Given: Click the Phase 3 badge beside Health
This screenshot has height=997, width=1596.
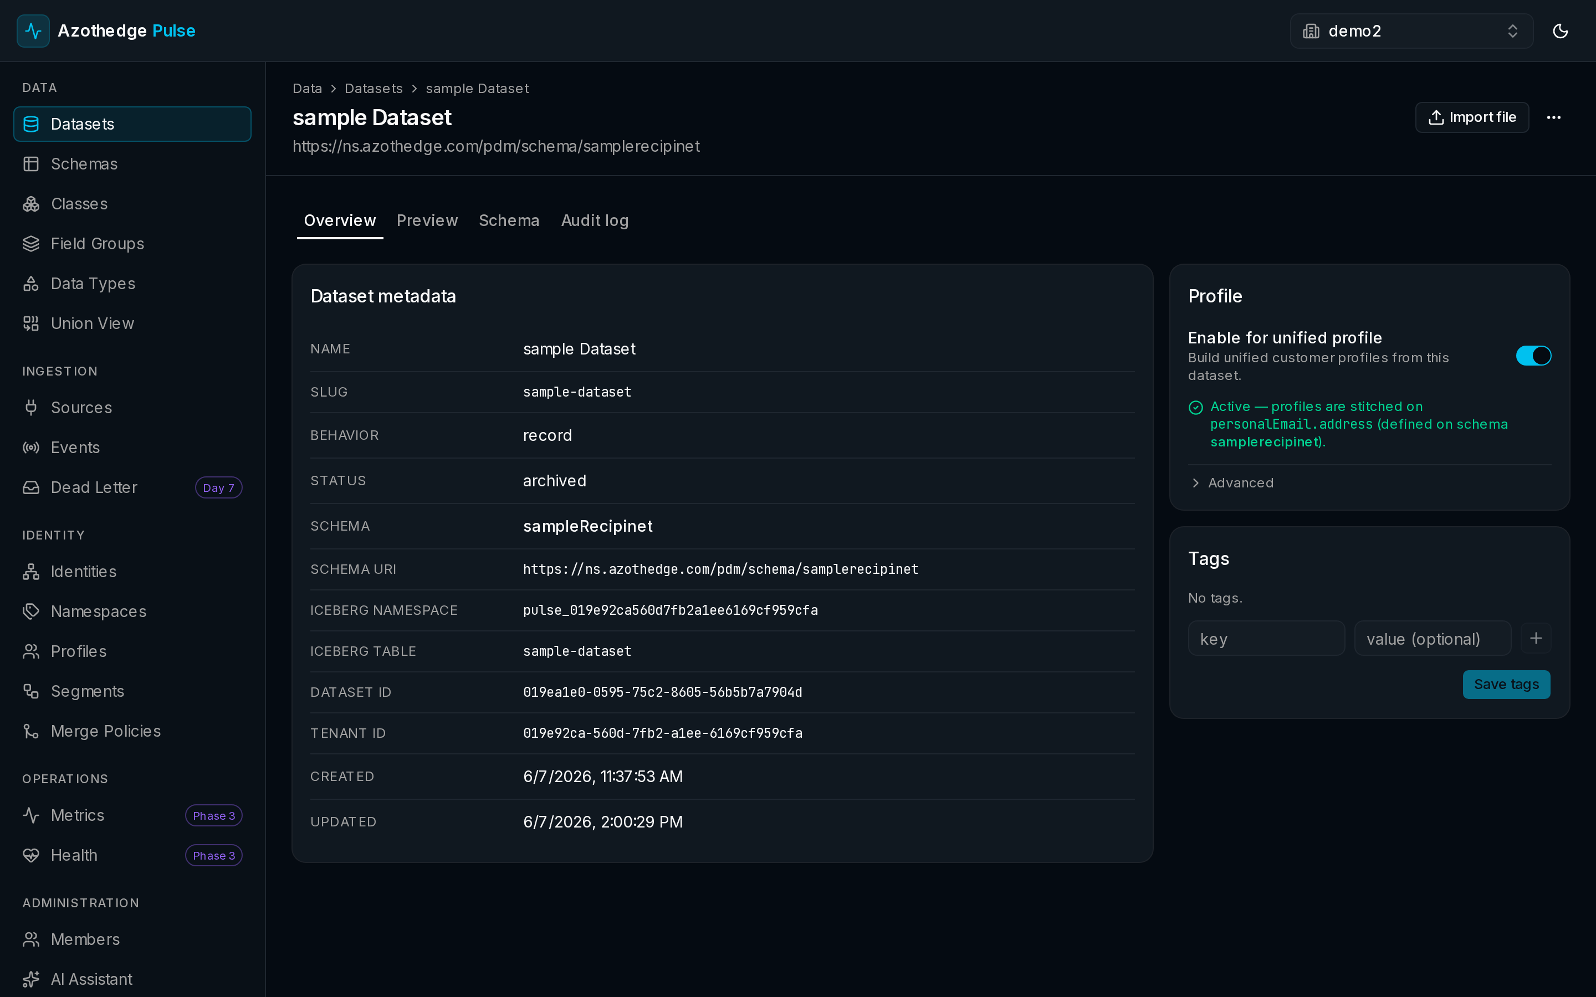Looking at the screenshot, I should tap(214, 855).
